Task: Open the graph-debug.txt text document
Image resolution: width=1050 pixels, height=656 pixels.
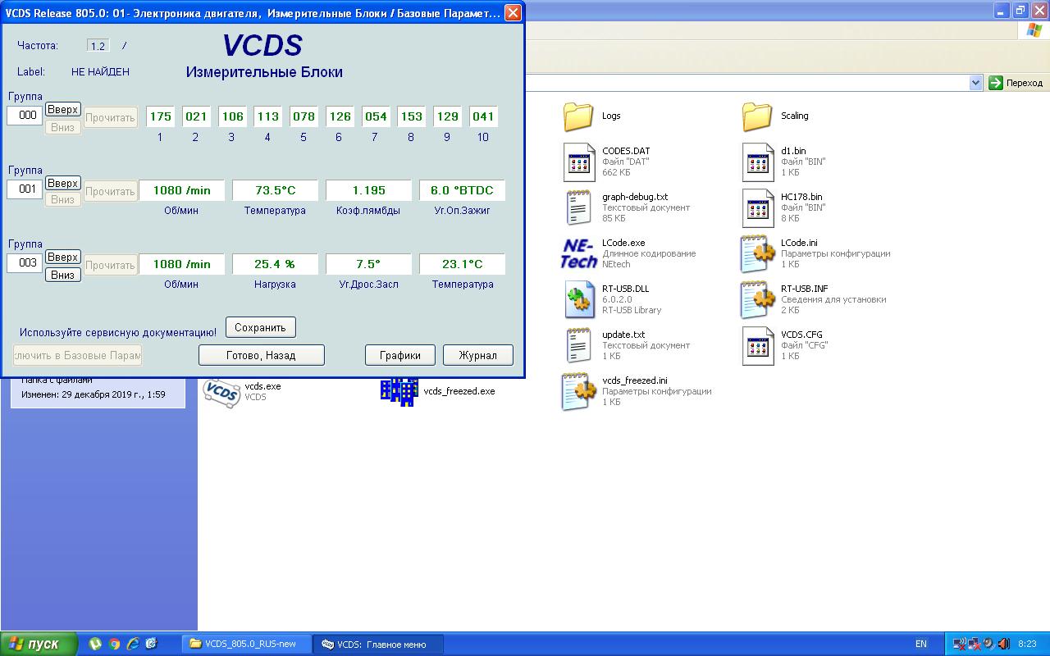Action: pos(578,207)
